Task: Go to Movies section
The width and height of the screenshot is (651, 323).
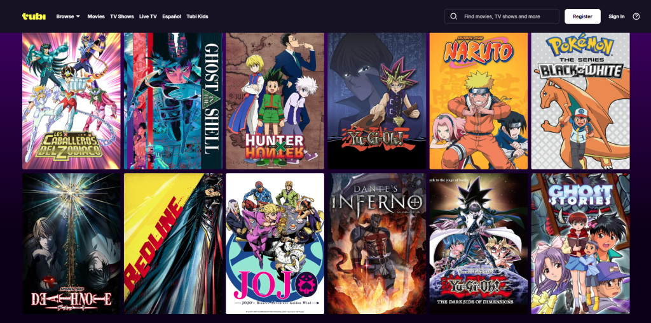Action: point(96,16)
